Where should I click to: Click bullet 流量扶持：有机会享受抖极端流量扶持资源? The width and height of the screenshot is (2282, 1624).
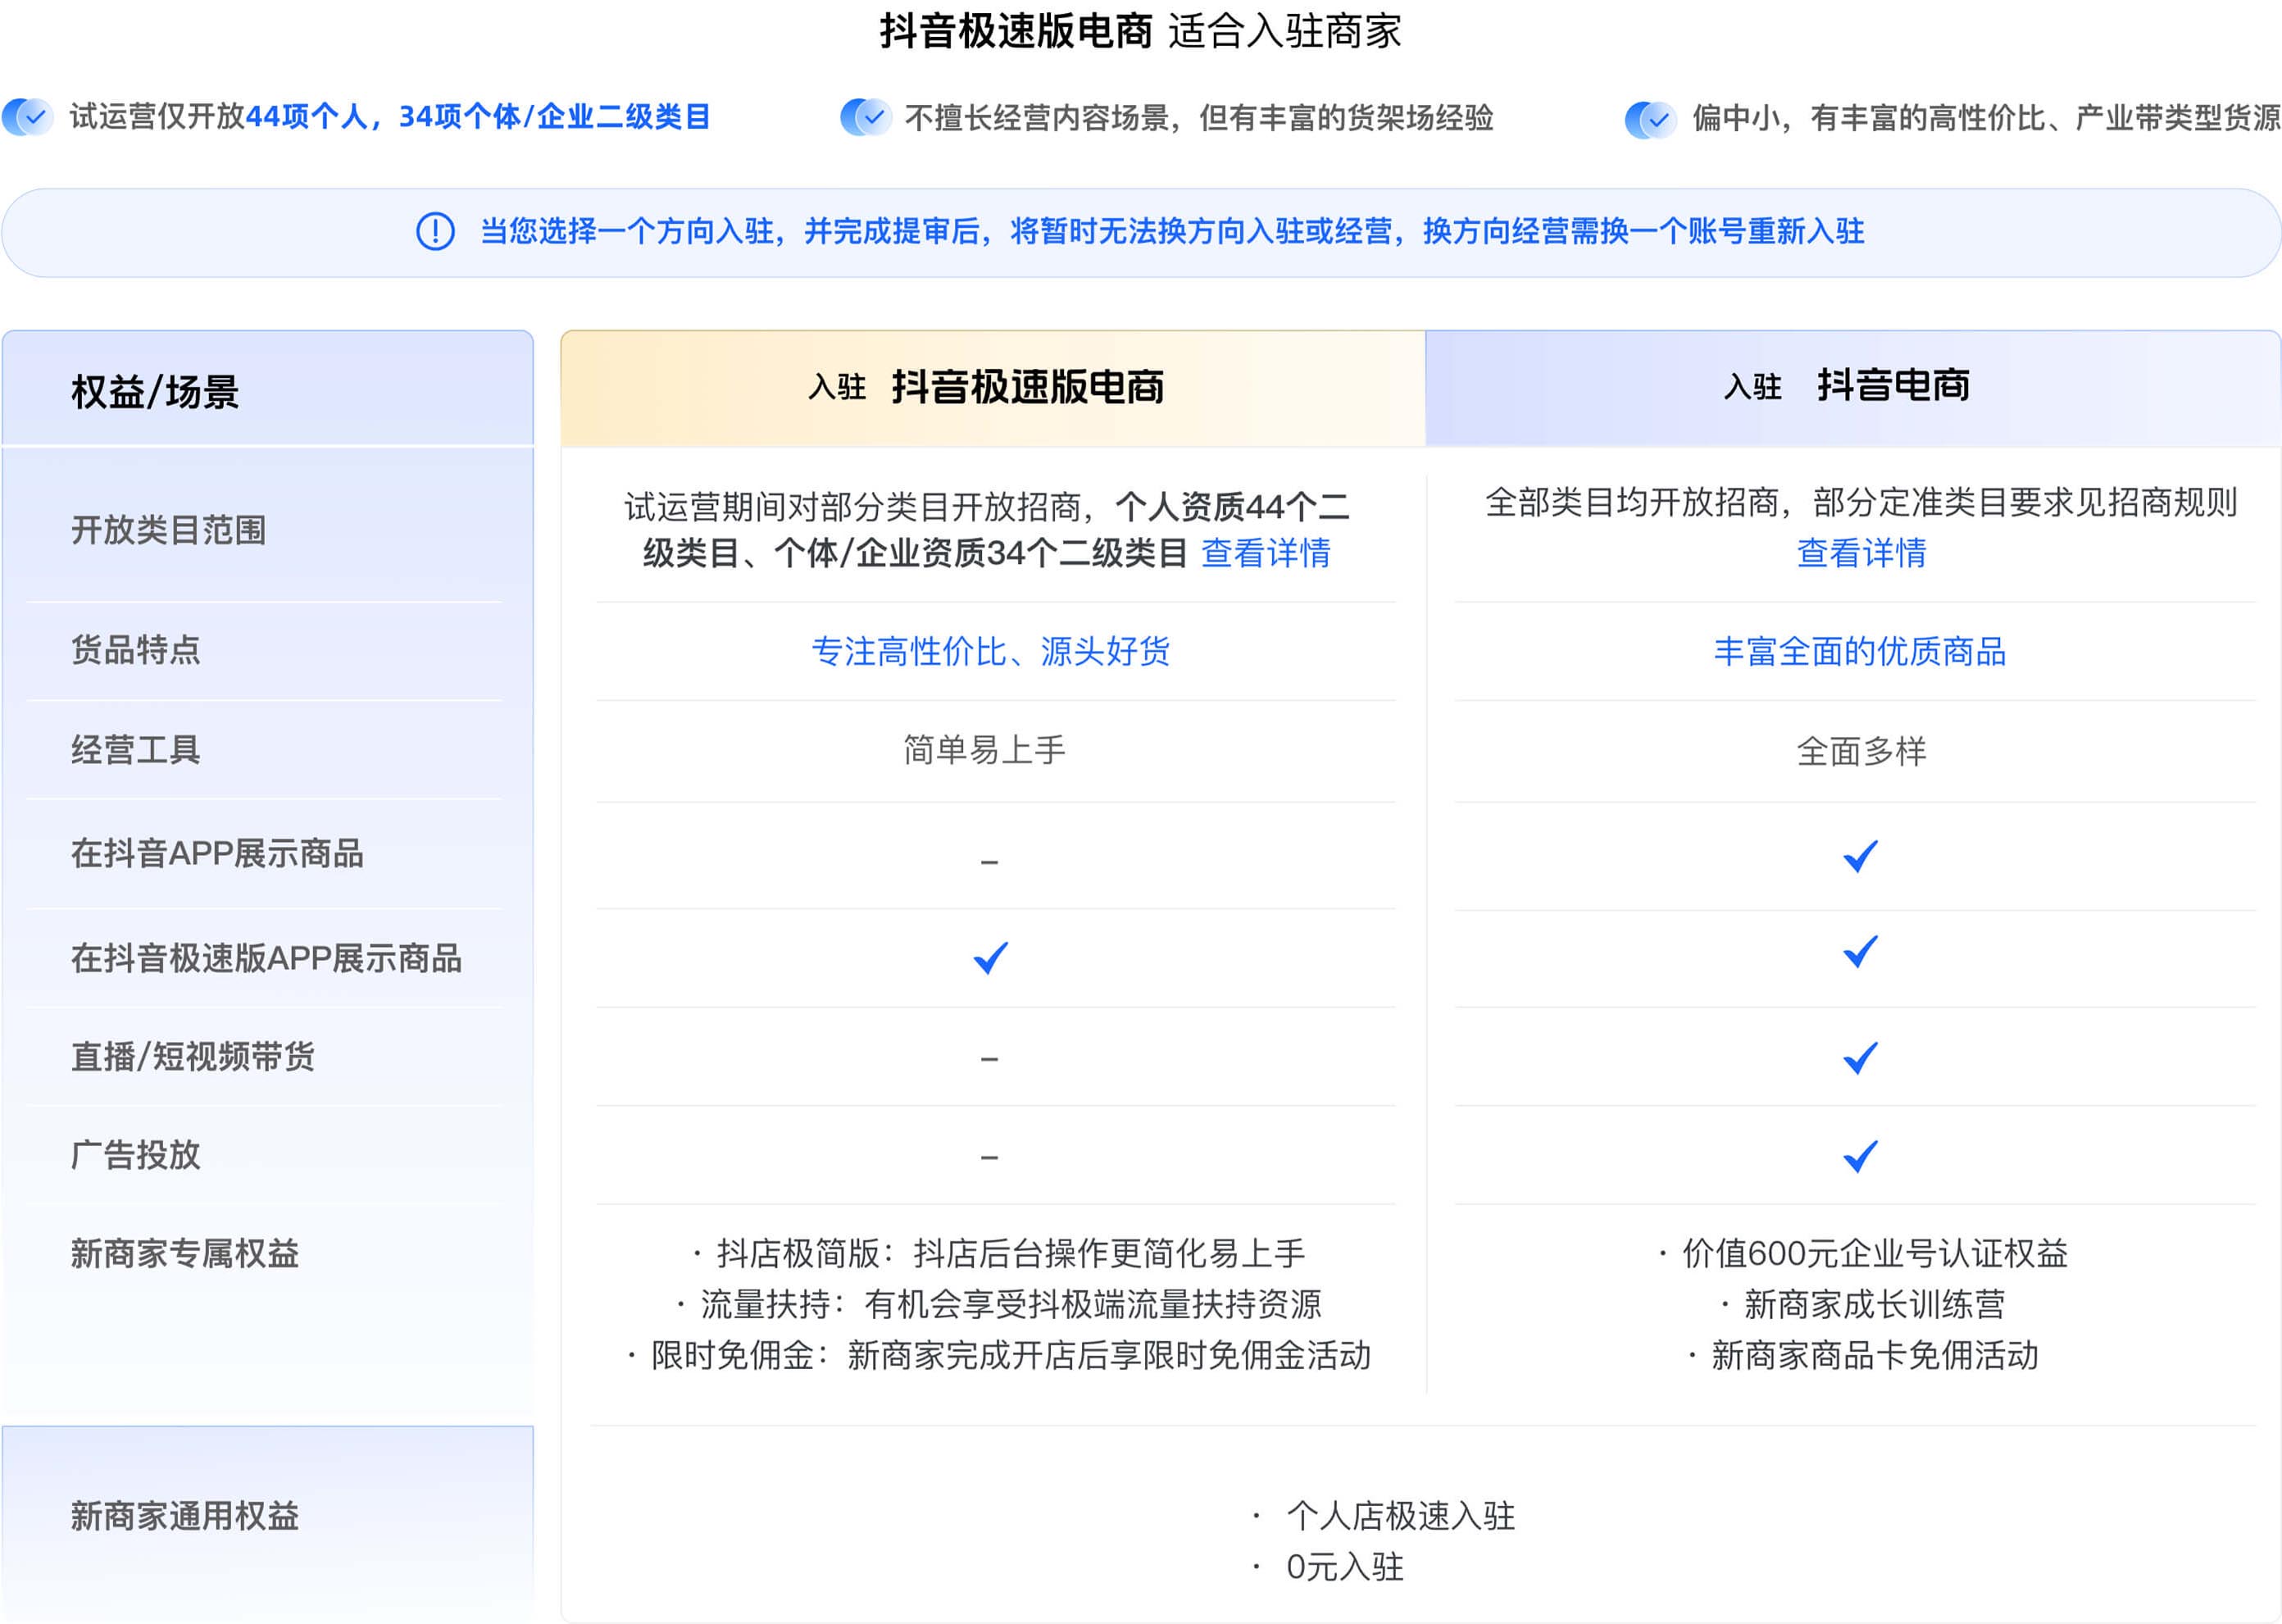click(999, 1304)
